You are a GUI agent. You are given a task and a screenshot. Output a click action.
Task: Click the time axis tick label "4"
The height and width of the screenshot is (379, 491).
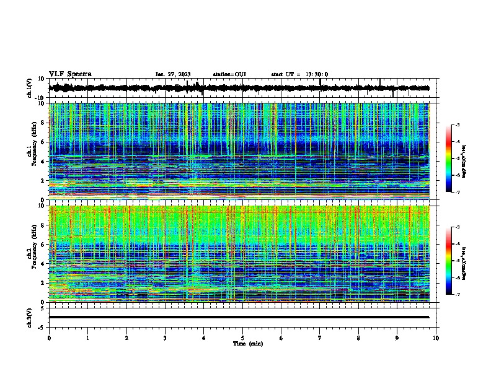tap(204, 338)
